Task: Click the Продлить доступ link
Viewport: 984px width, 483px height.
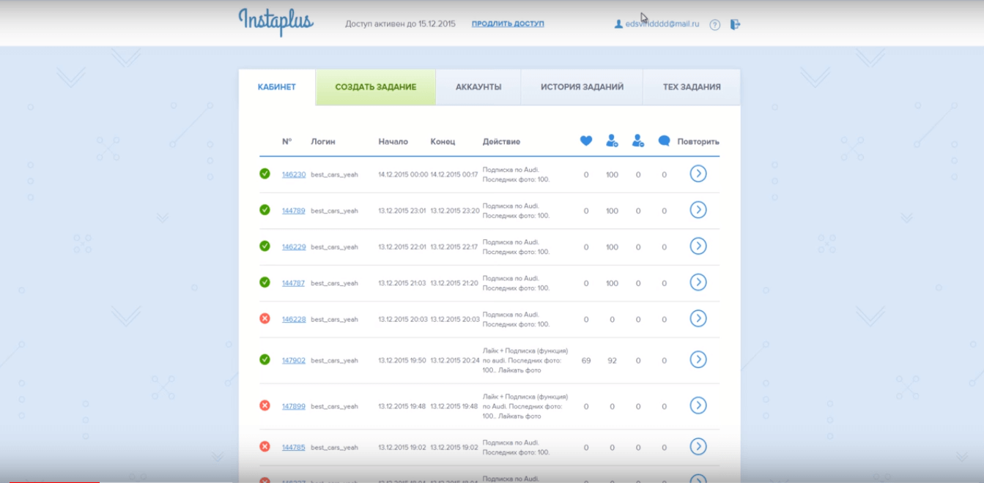Action: click(508, 24)
